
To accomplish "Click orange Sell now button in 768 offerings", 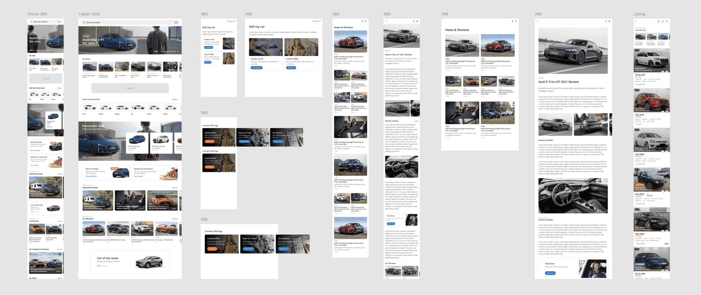I will coord(212,249).
